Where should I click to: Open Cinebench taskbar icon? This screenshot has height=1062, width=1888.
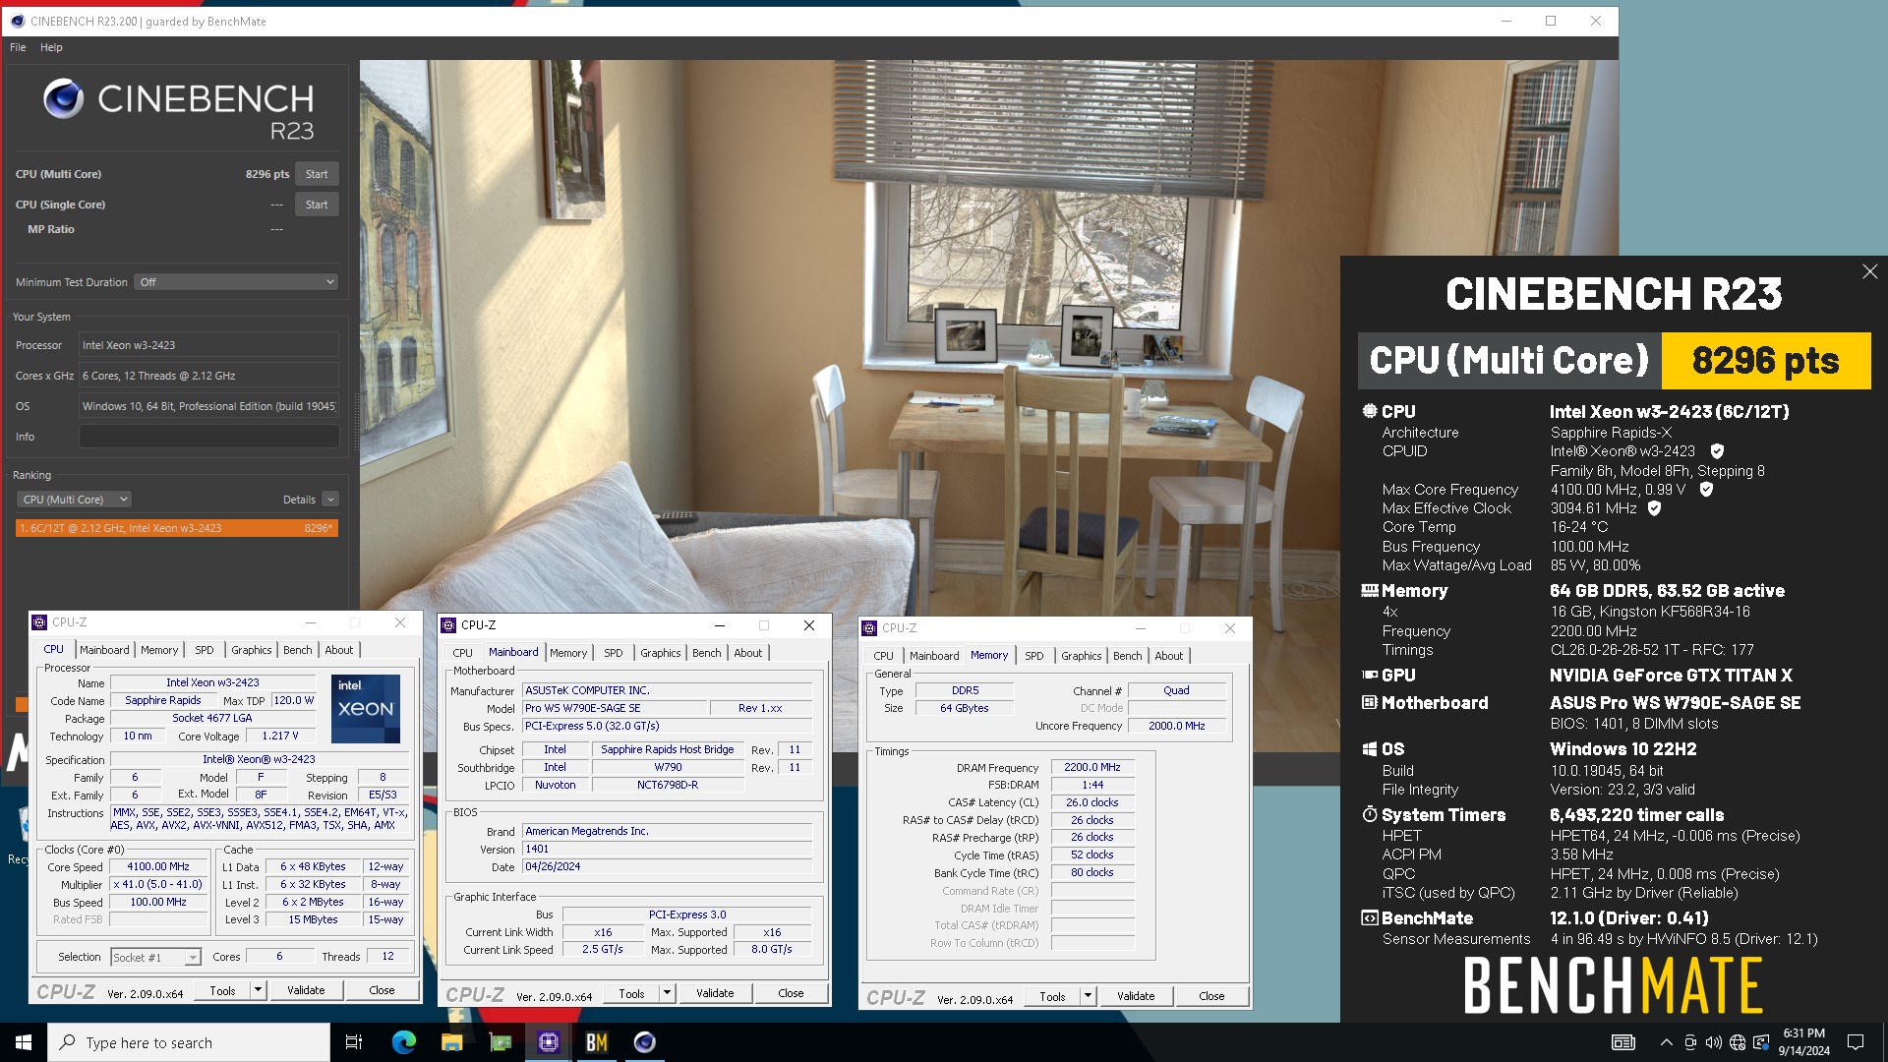pos(644,1042)
